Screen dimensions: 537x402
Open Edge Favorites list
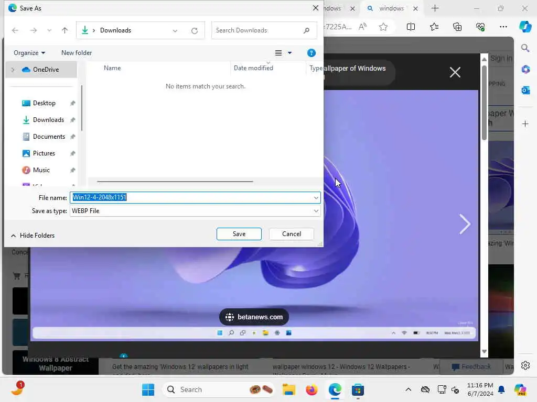[434, 27]
